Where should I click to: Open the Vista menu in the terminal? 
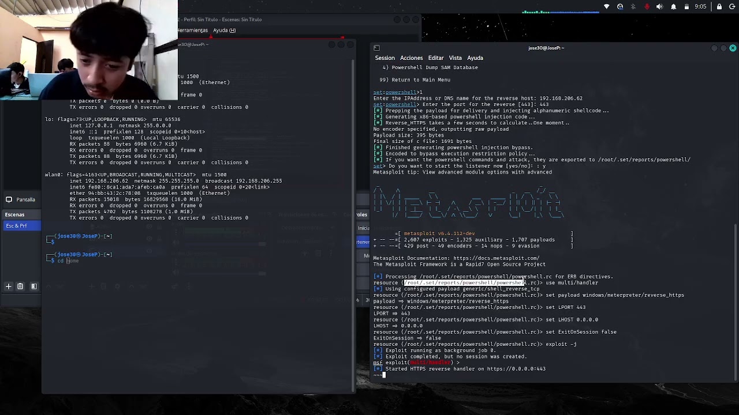455,58
